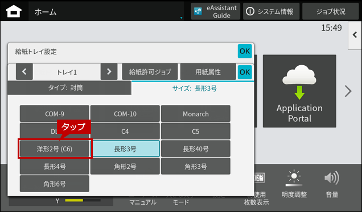
Task: Open システム情報 system info
Action: (271, 11)
